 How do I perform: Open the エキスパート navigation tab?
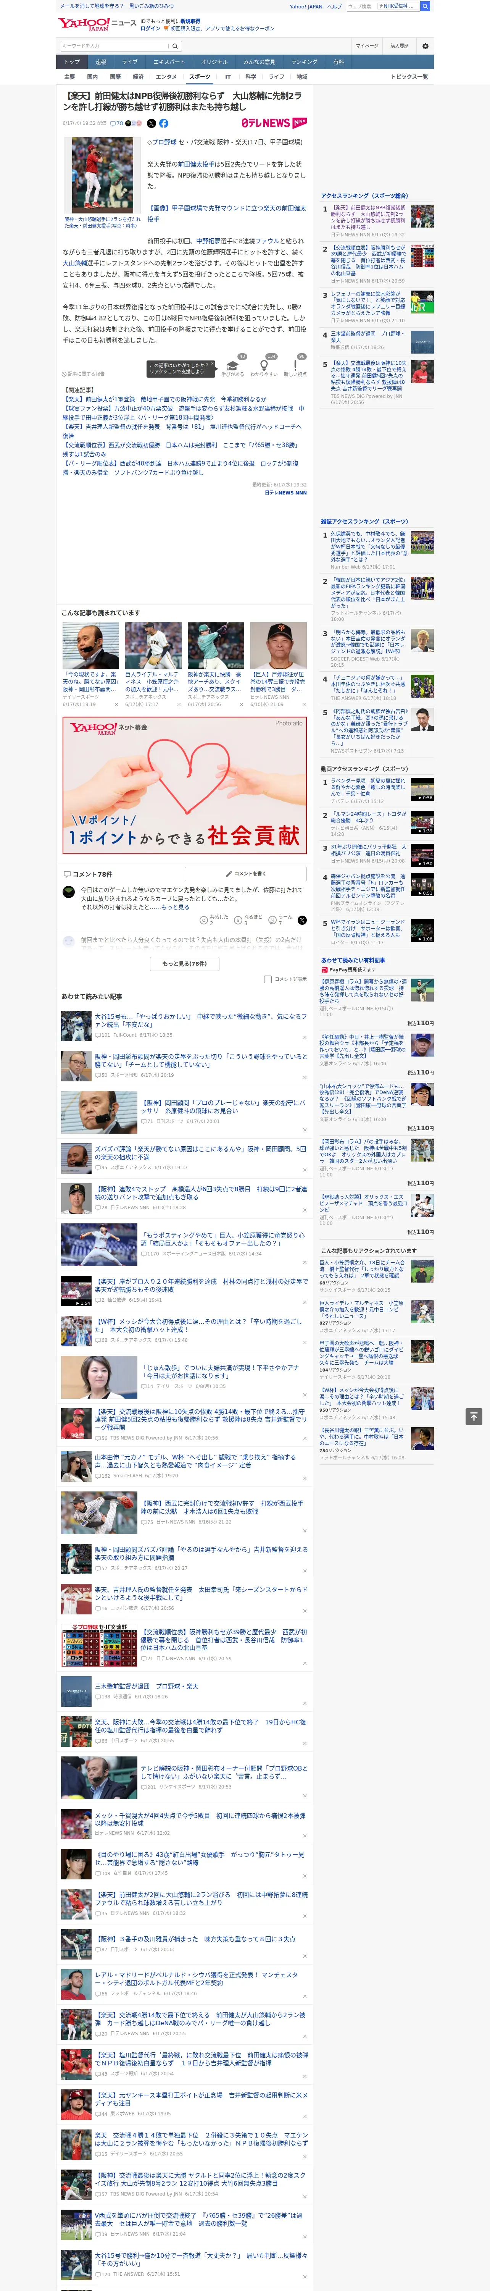tap(169, 62)
